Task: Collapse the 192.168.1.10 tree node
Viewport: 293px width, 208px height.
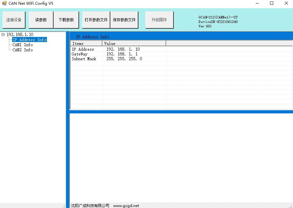Action: click(3, 34)
